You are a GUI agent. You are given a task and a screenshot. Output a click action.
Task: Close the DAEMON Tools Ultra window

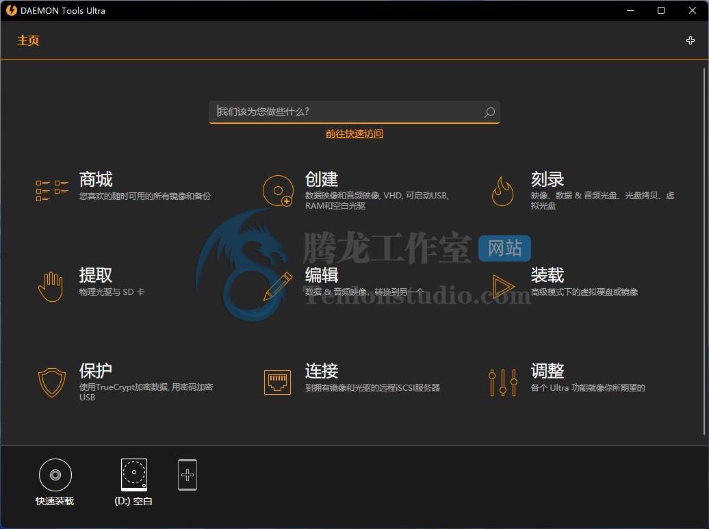pyautogui.click(x=693, y=10)
